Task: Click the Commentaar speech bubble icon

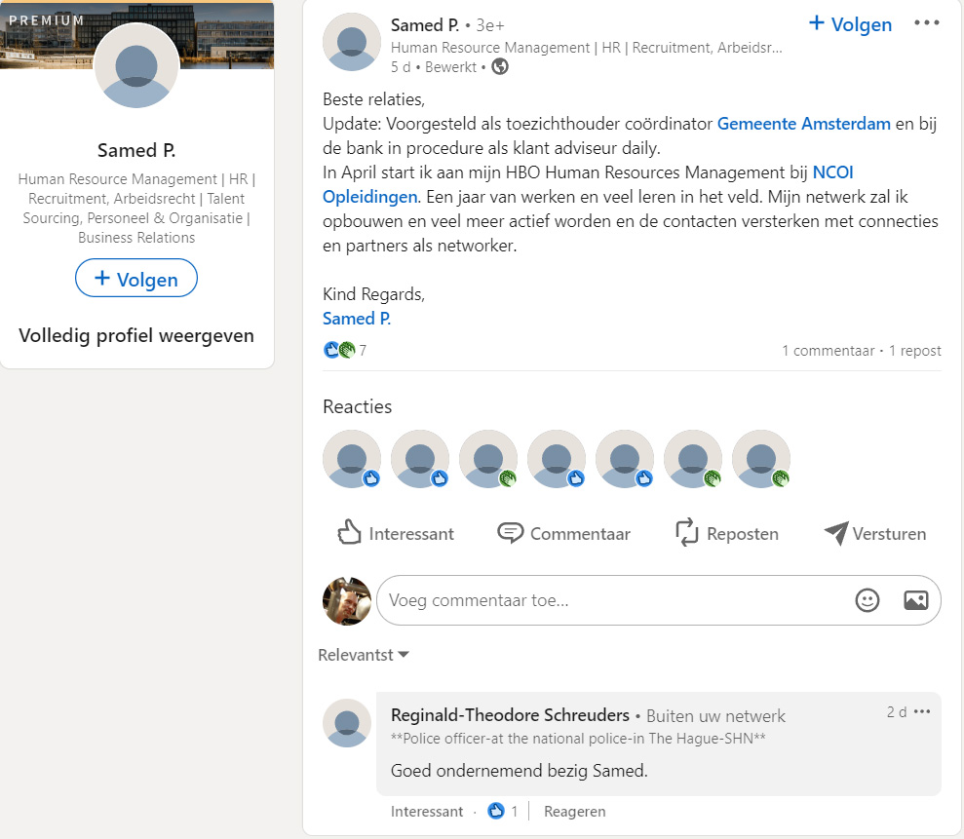Action: pyautogui.click(x=511, y=533)
